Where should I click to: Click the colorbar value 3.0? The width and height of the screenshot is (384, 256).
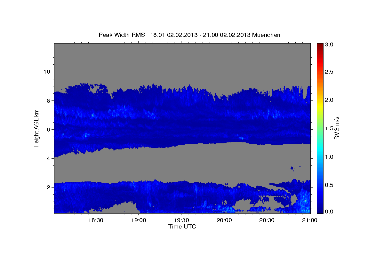click(x=329, y=44)
